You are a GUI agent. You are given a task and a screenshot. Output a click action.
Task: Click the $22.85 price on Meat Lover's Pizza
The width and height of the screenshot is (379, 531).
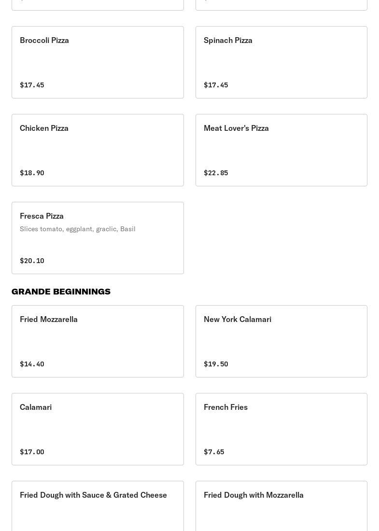tap(216, 173)
